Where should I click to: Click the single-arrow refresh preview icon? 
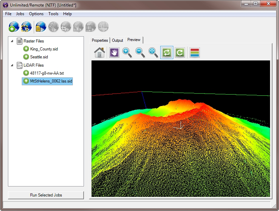tap(180, 52)
